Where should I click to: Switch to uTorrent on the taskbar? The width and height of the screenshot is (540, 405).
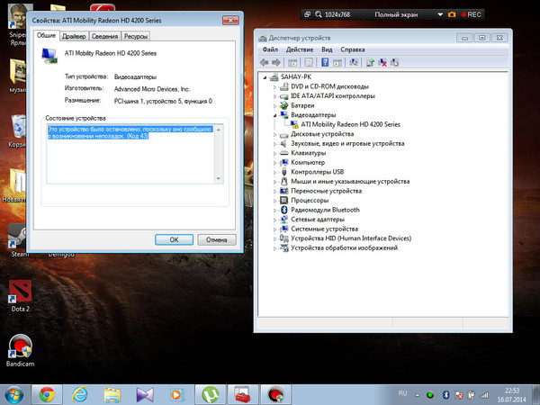tap(211, 394)
